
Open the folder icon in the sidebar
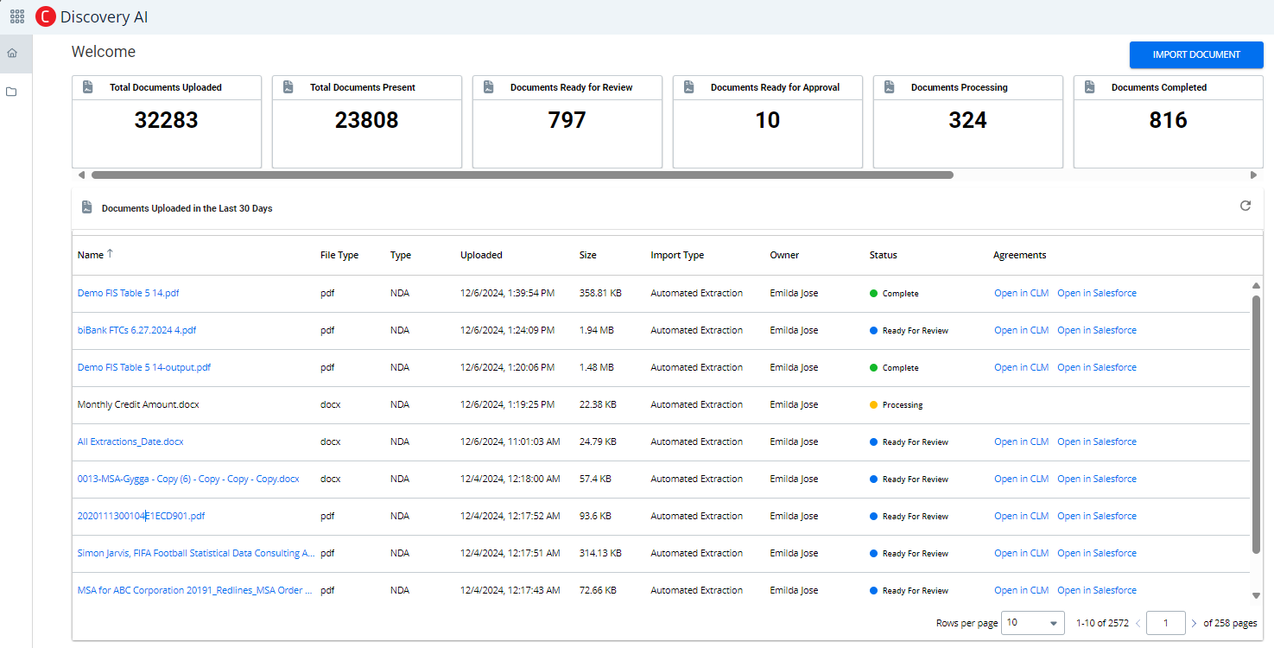click(x=12, y=92)
